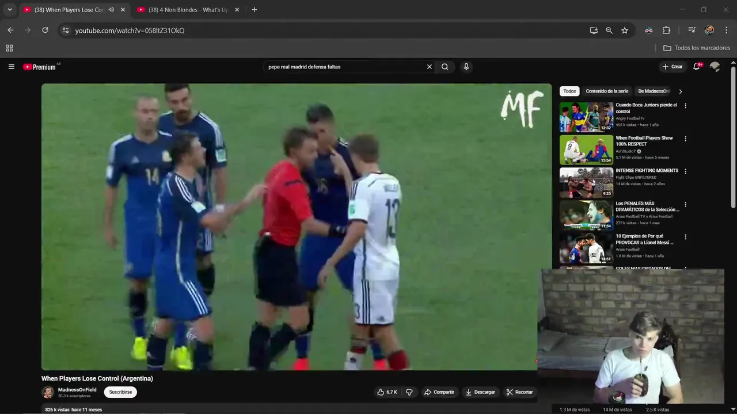Open the apps grid in bookmarks bar
Image resolution: width=737 pixels, height=414 pixels.
pos(9,48)
